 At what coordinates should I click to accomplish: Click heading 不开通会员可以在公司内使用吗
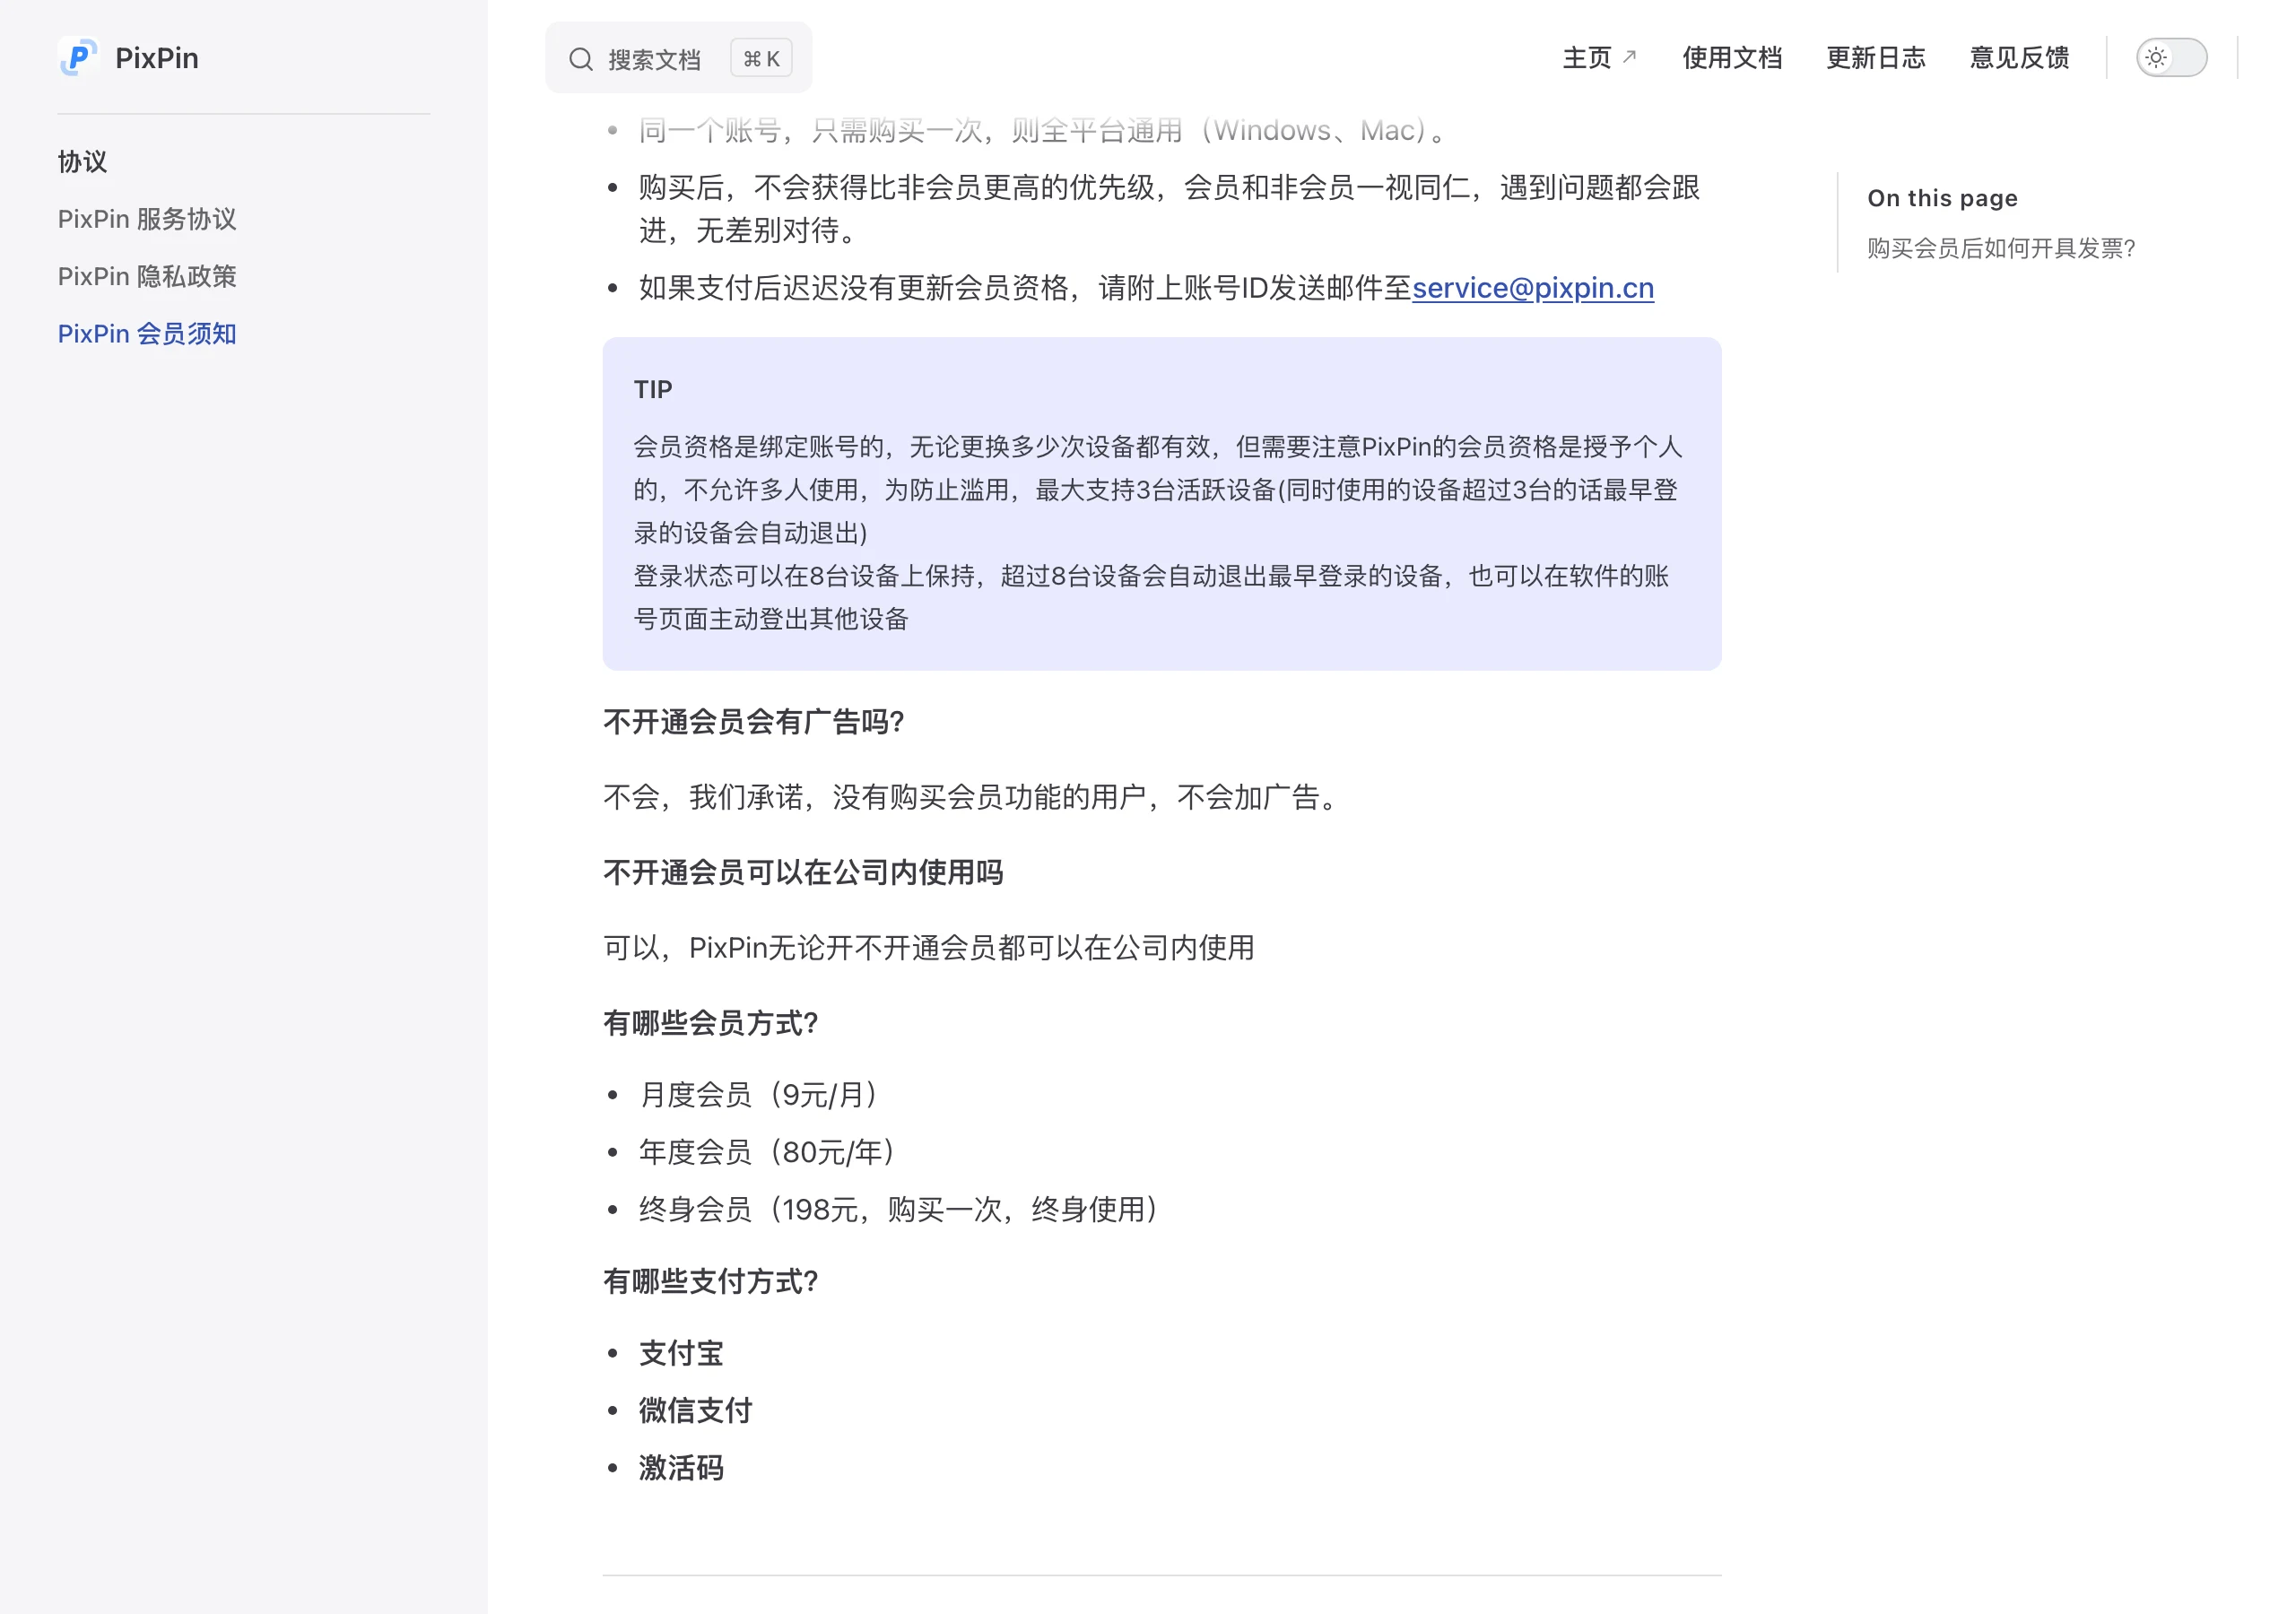click(803, 872)
